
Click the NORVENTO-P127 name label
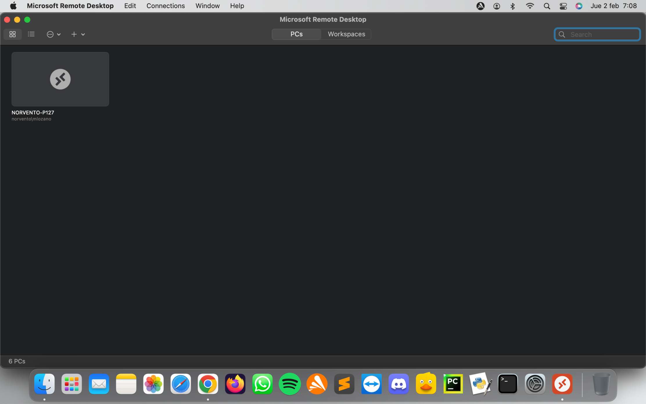(x=33, y=112)
